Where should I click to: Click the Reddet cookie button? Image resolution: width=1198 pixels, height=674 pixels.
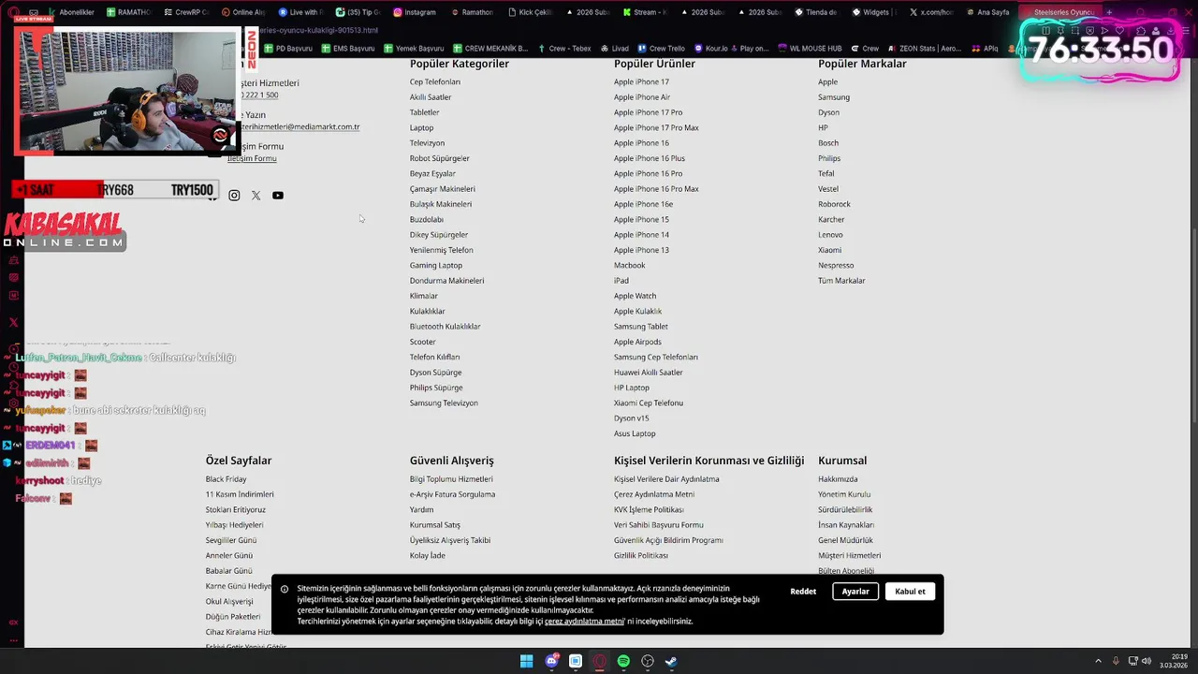803,592
